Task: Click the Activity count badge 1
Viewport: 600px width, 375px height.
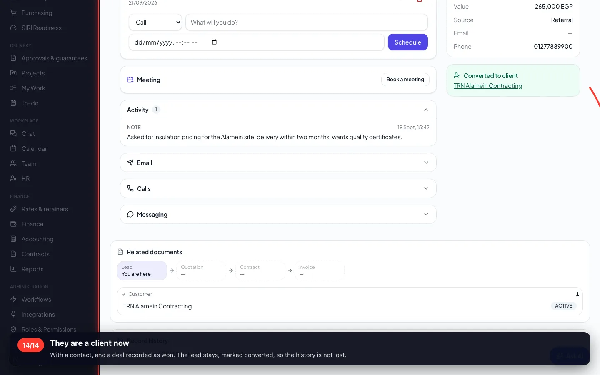Action: click(x=156, y=110)
